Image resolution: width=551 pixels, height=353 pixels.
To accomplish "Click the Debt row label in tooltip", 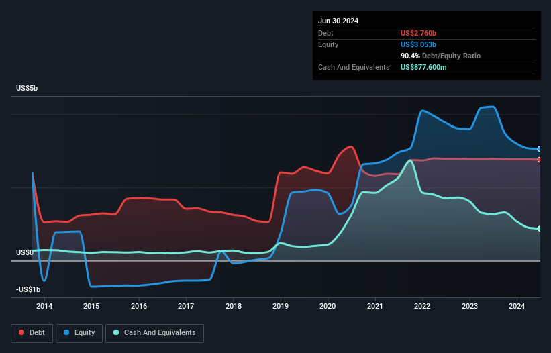I will 325,33.
